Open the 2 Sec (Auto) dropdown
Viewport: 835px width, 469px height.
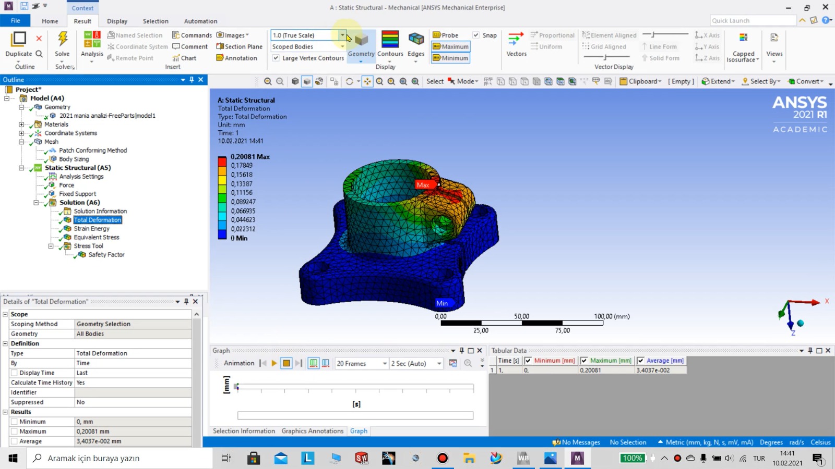pos(439,364)
